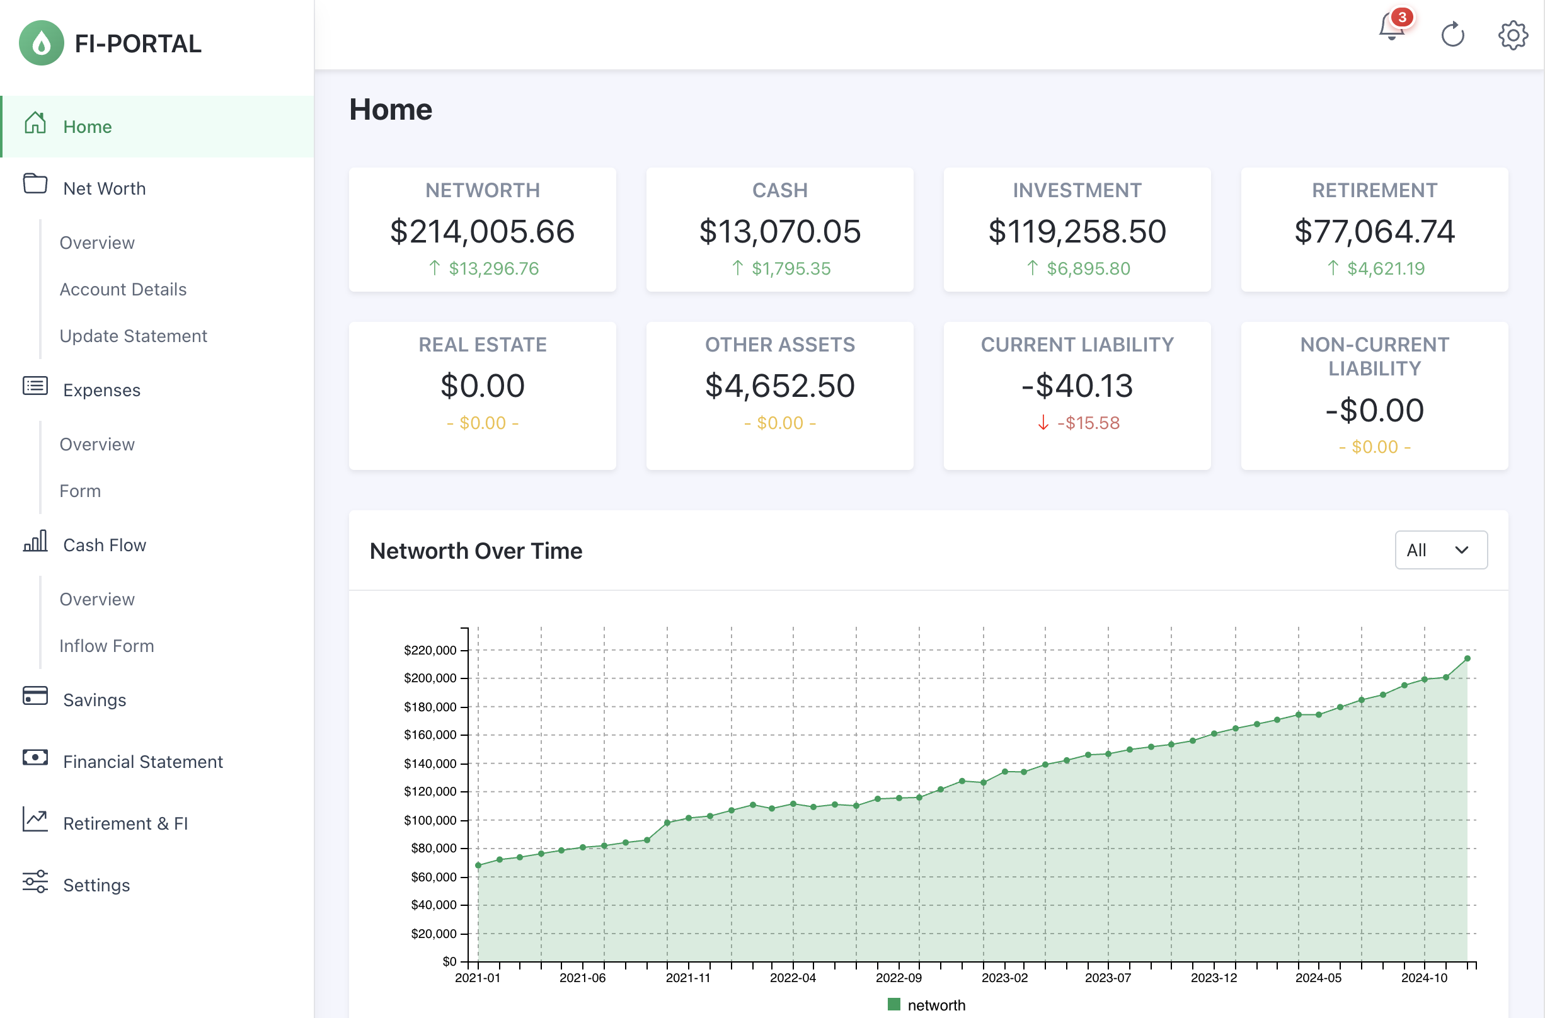Open the Expenses Form page
This screenshot has height=1018, width=1545.
pyautogui.click(x=81, y=491)
